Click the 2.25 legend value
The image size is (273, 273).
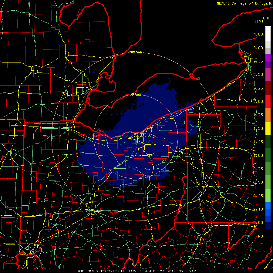[258, 88]
